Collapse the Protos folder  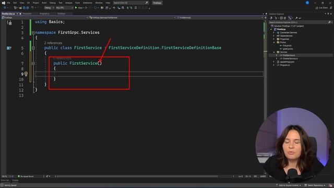[x=274, y=42]
